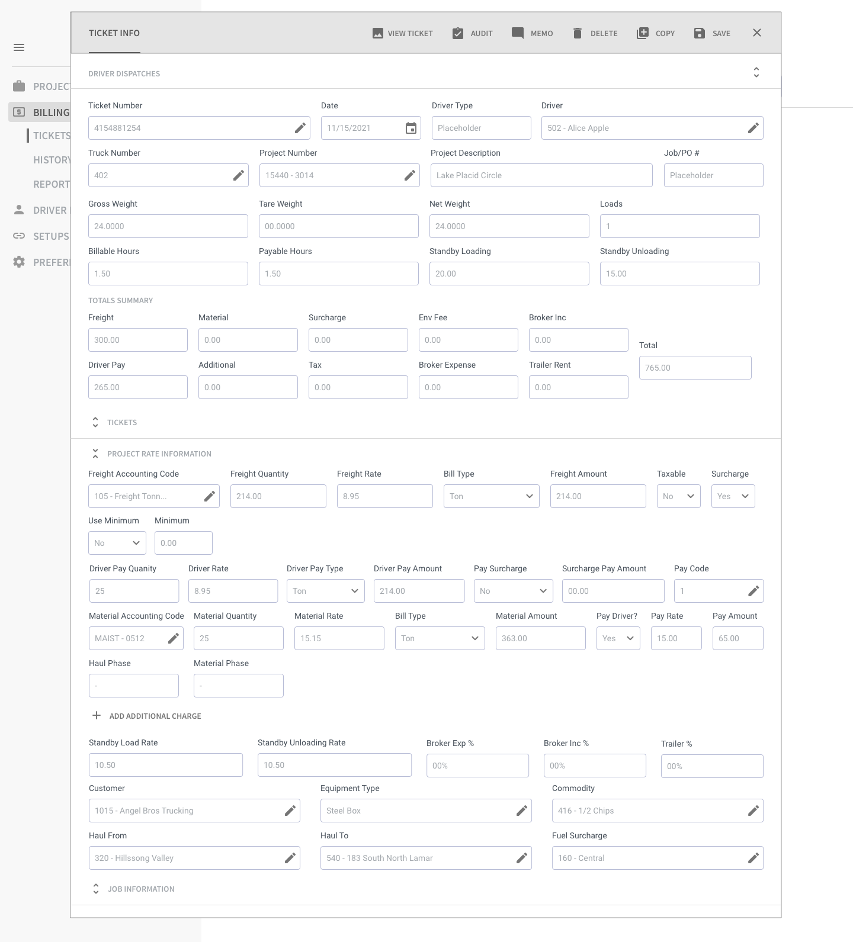Click the Job/PO # input field
Screen dimensions: 853x942
[714, 175]
